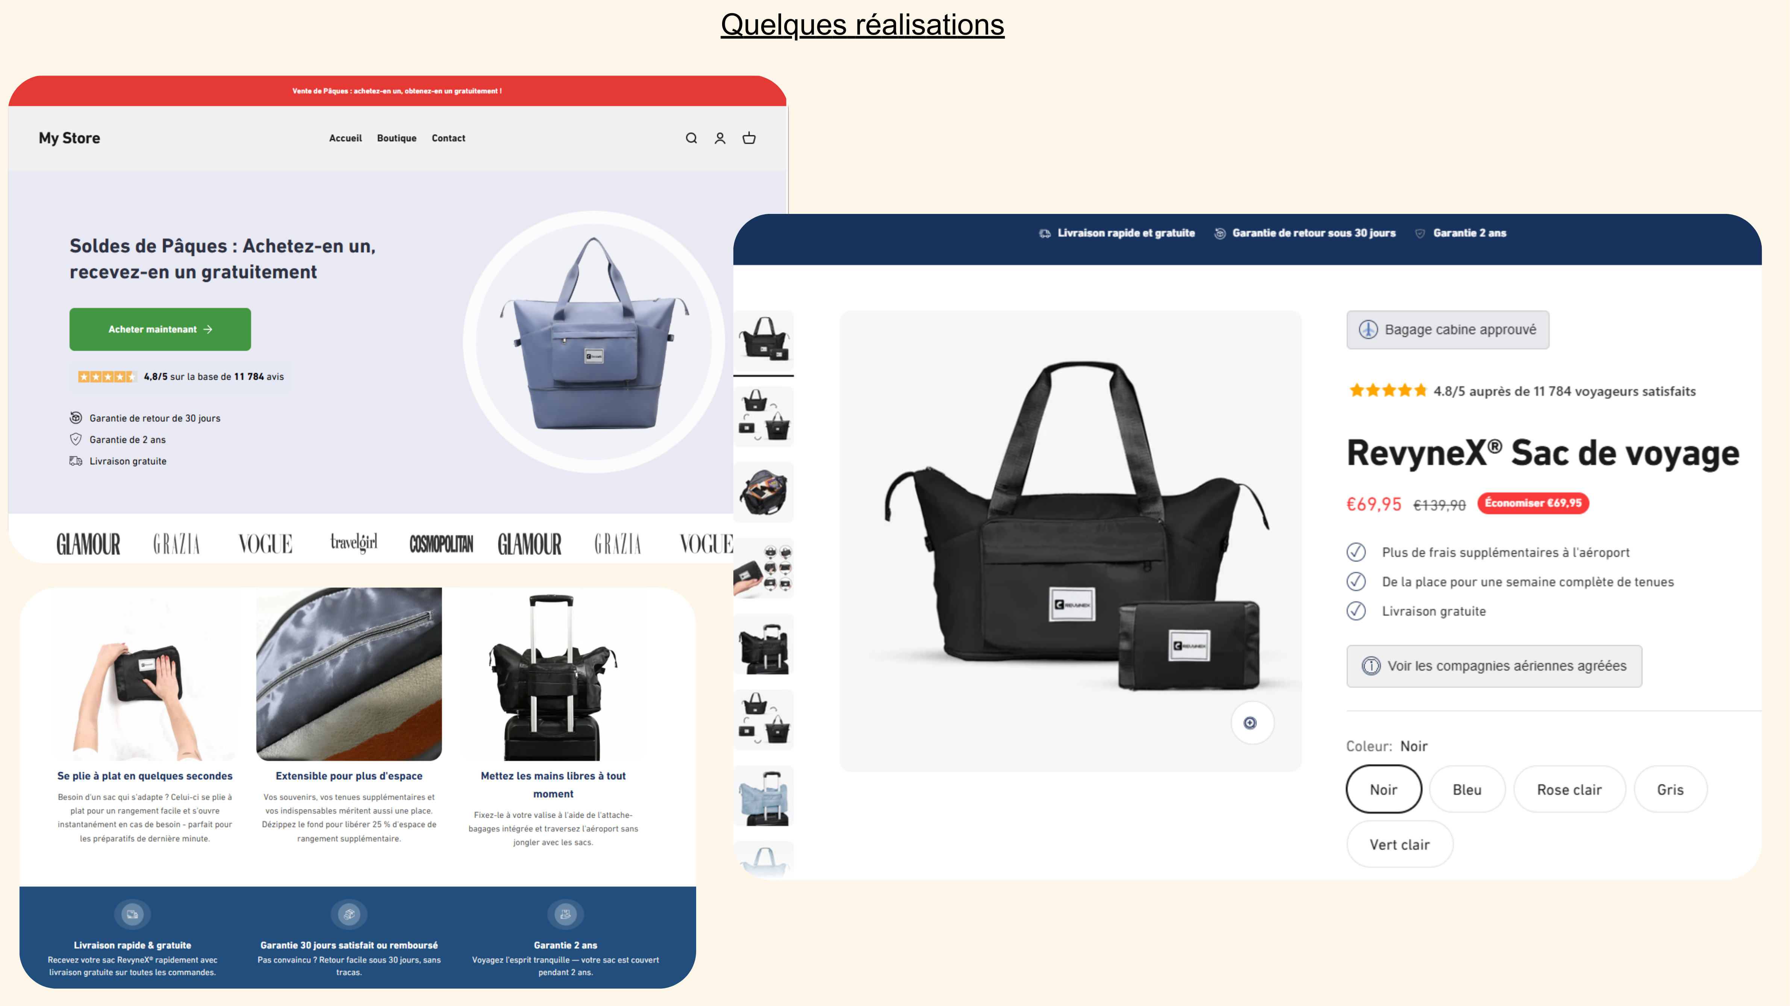Open the search icon in store header
The width and height of the screenshot is (1790, 1006).
tap(691, 138)
